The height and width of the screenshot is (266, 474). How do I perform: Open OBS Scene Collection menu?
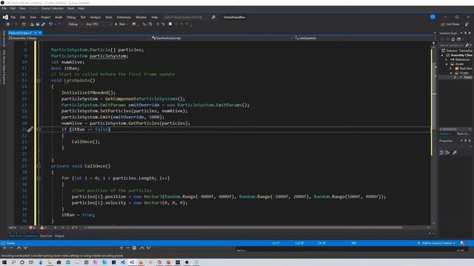[53, 8]
